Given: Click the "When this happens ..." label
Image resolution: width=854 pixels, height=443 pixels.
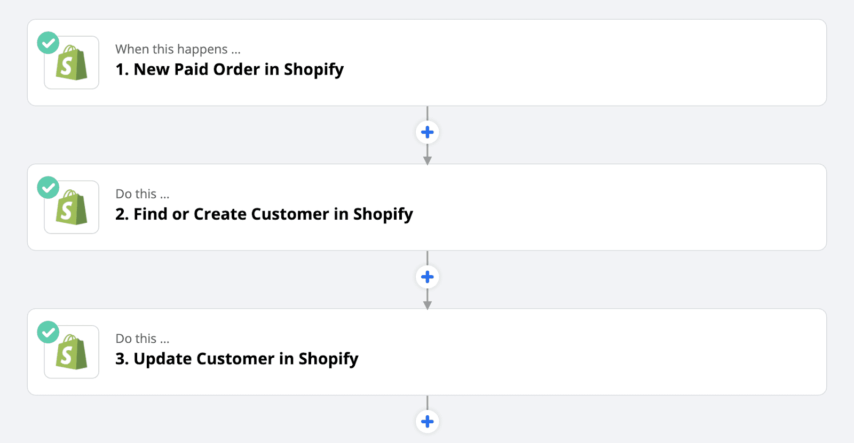Looking at the screenshot, I should click(x=178, y=50).
